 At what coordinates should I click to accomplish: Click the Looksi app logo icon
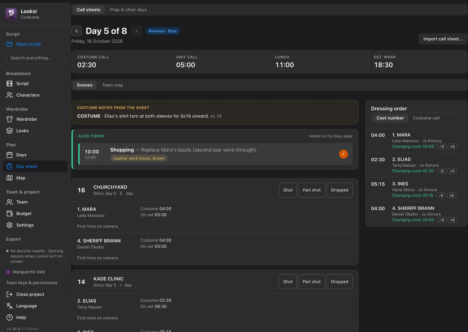coord(11,14)
